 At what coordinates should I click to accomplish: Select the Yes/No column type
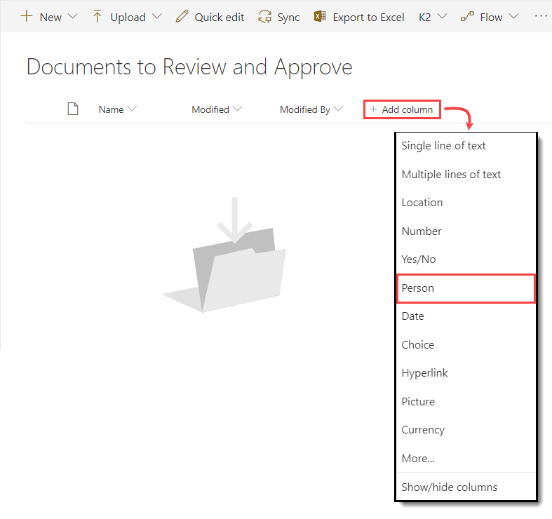pyautogui.click(x=419, y=259)
